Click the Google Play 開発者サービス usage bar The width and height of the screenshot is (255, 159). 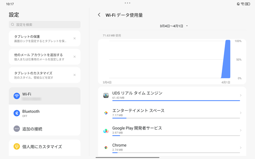[x=176, y=136]
